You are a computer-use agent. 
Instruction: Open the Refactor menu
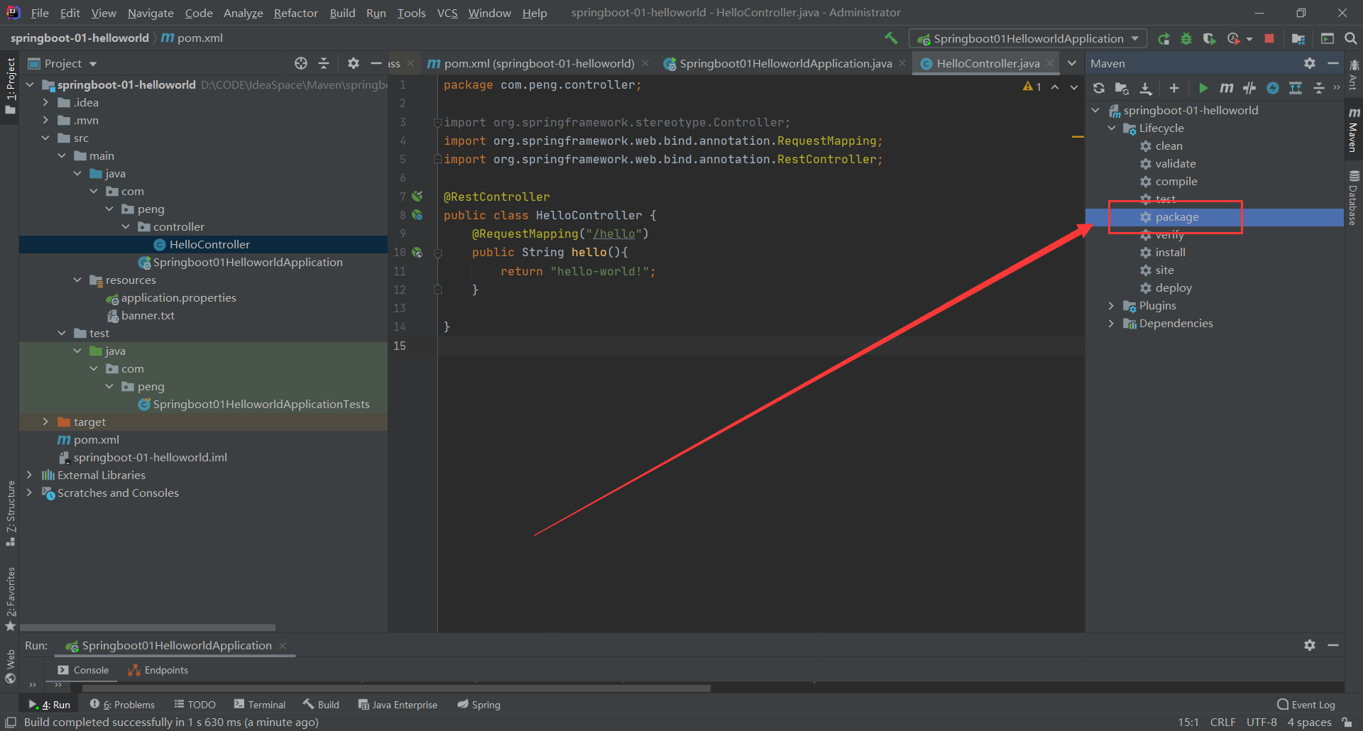pyautogui.click(x=295, y=13)
